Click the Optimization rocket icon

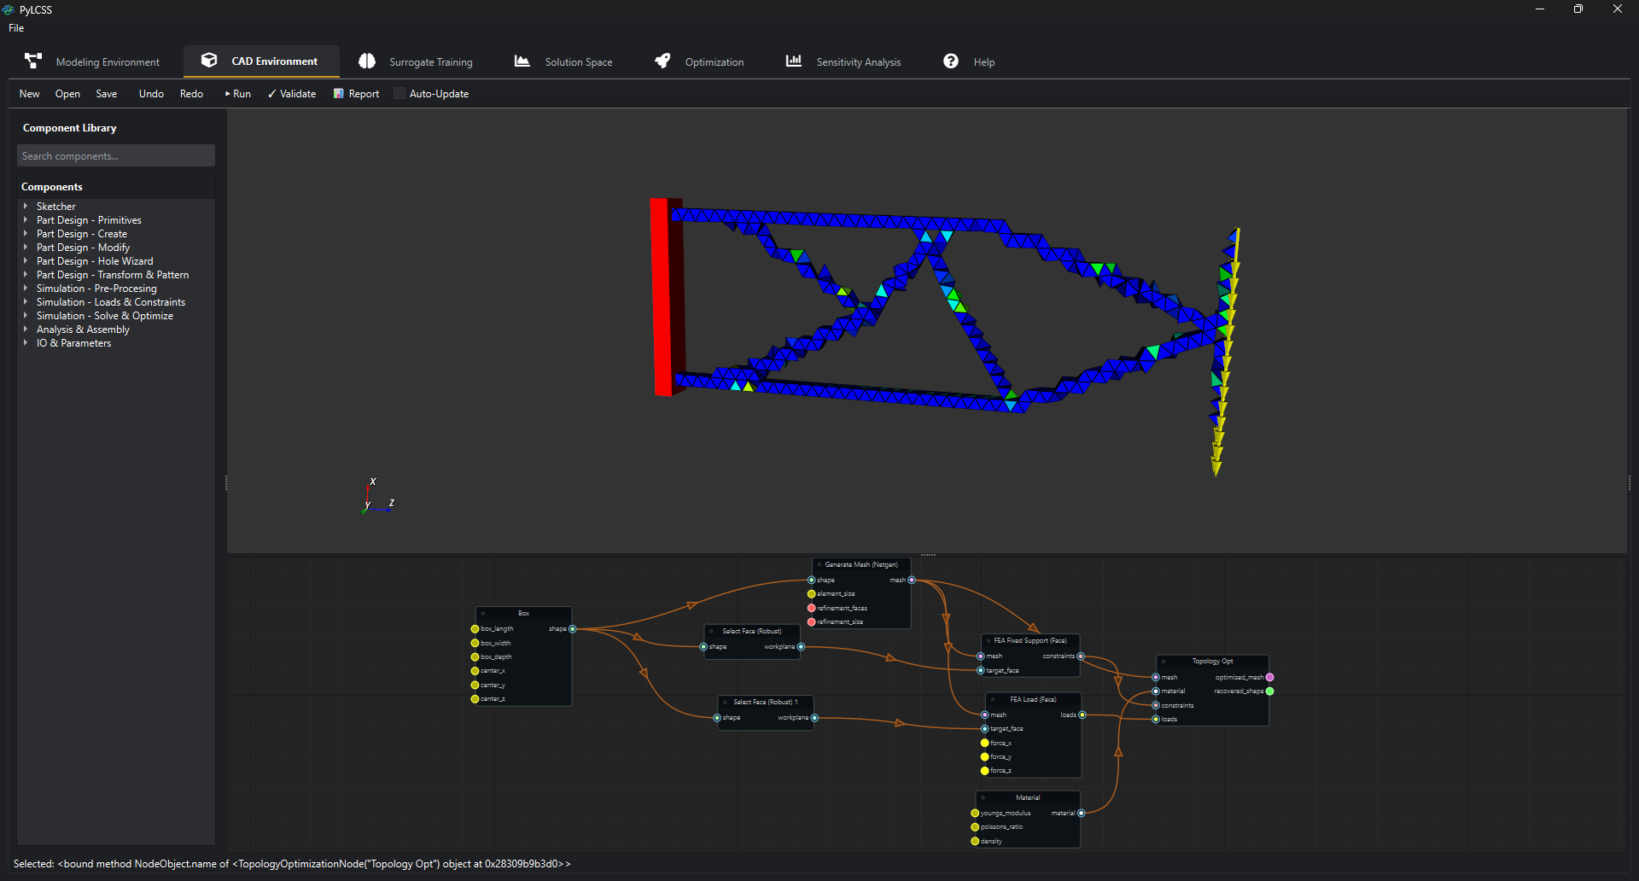662,61
